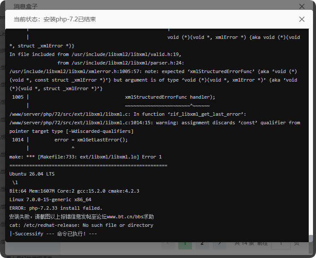Click the xmlerror.h:1005:57 note line
316x258 pixels.
(153, 71)
